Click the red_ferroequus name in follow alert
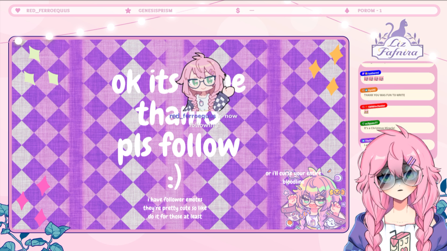This screenshot has height=251, width=447. click(193, 116)
